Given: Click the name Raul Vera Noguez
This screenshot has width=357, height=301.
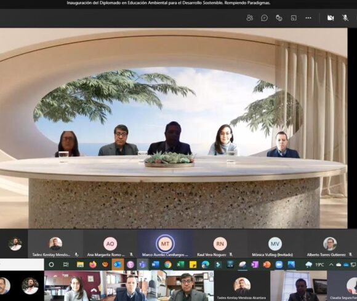Looking at the screenshot, I should pyautogui.click(x=212, y=255).
